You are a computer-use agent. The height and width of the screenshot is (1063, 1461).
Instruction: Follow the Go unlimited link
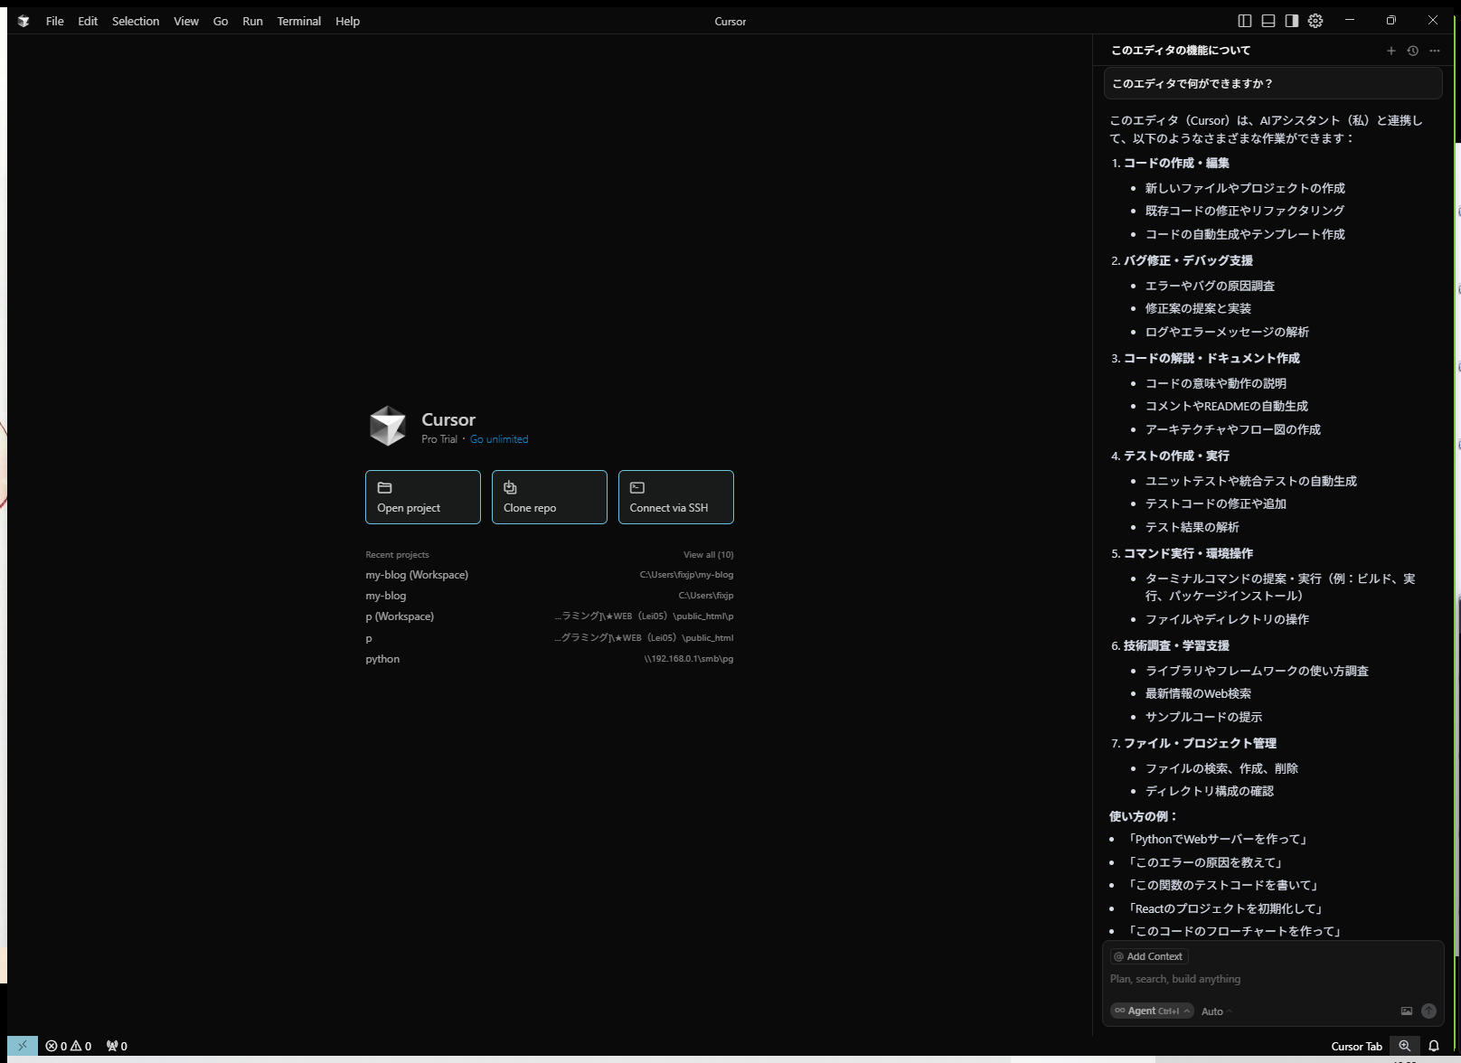coord(499,439)
